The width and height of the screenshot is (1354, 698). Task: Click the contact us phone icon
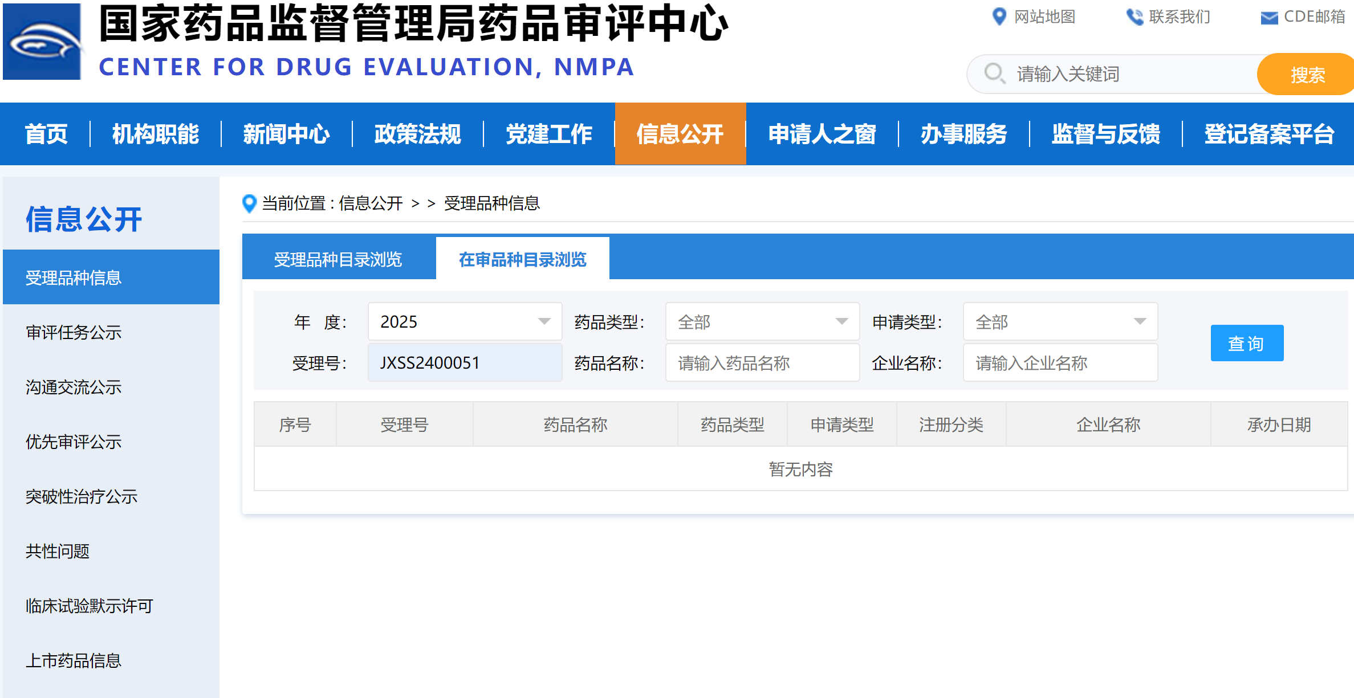pyautogui.click(x=1135, y=17)
